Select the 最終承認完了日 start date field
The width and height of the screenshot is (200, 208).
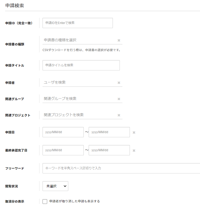(x=63, y=150)
